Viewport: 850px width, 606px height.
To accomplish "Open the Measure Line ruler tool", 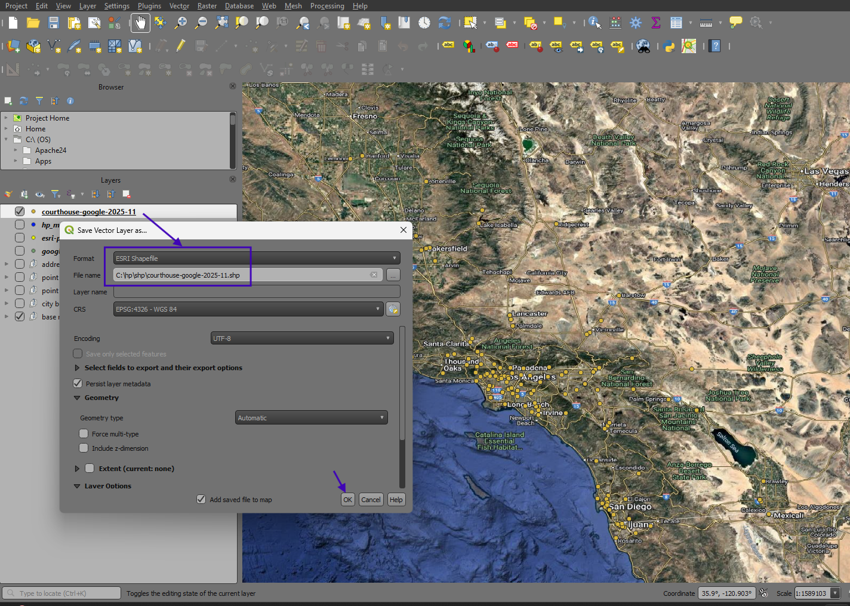I will pos(706,23).
